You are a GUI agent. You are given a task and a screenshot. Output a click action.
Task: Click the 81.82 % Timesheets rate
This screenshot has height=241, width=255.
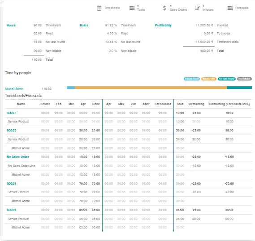(111, 25)
